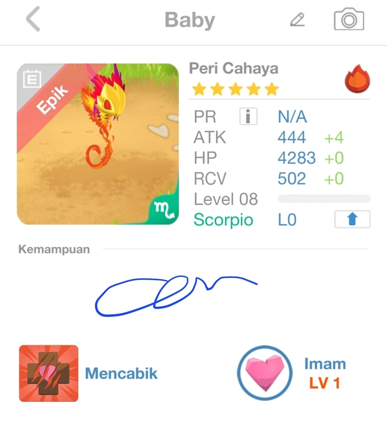Viewport: 387px width, 432px height.
Task: Tap the Baby title header
Action: [x=190, y=20]
